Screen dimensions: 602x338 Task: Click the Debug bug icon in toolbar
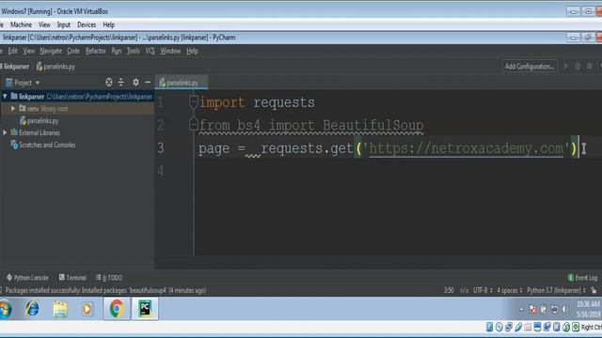pos(578,66)
